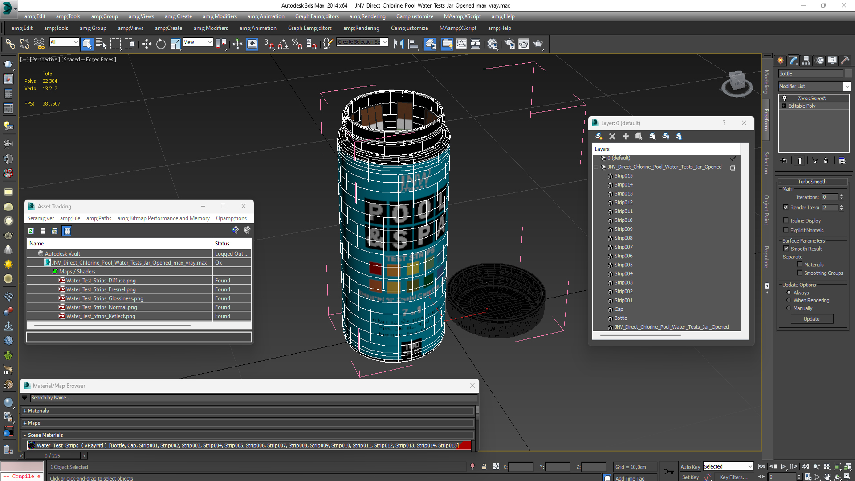The image size is (855, 481).
Task: Click the TurboSmooth Update button
Action: point(812,319)
